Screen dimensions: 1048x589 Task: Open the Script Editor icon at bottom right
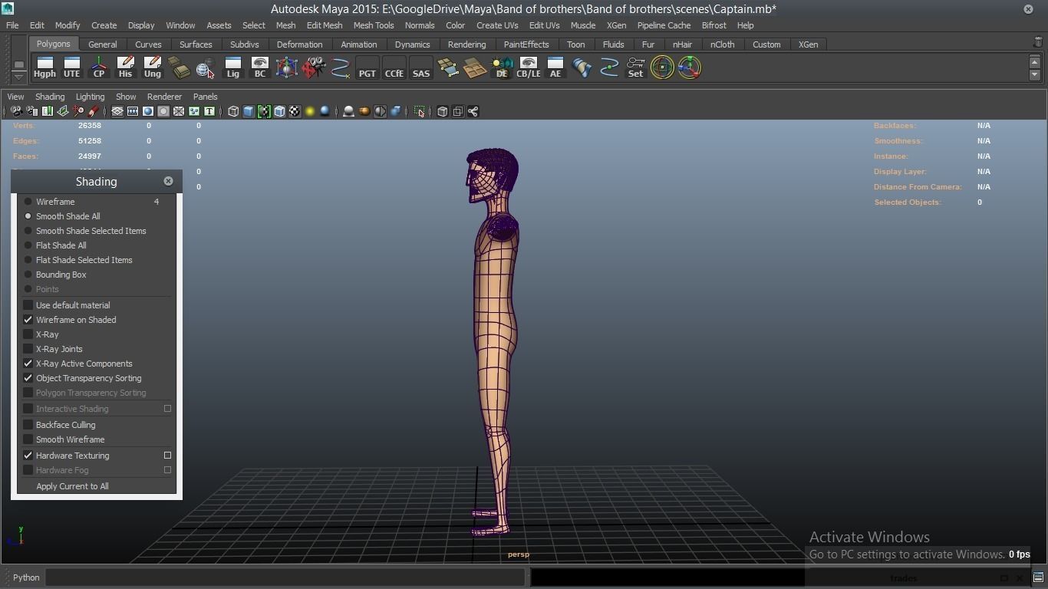1038,577
